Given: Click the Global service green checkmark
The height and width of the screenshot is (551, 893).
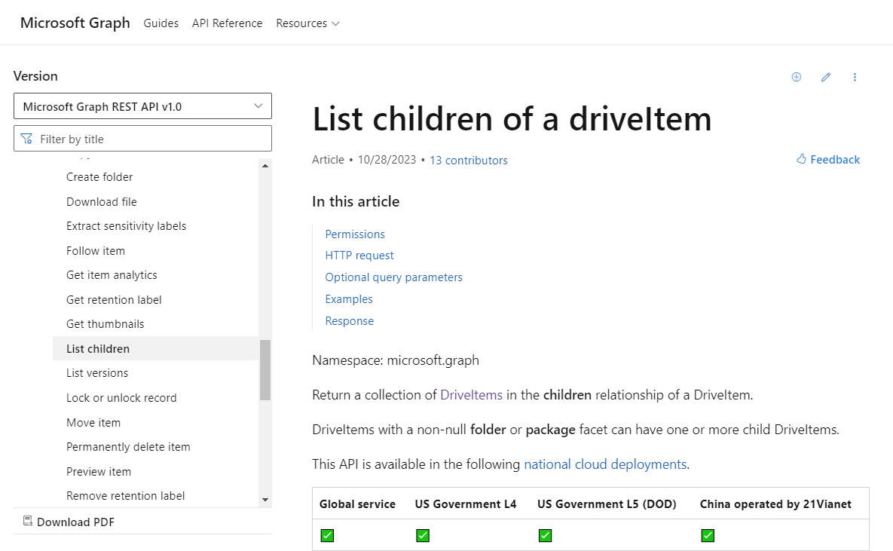Looking at the screenshot, I should 328,535.
